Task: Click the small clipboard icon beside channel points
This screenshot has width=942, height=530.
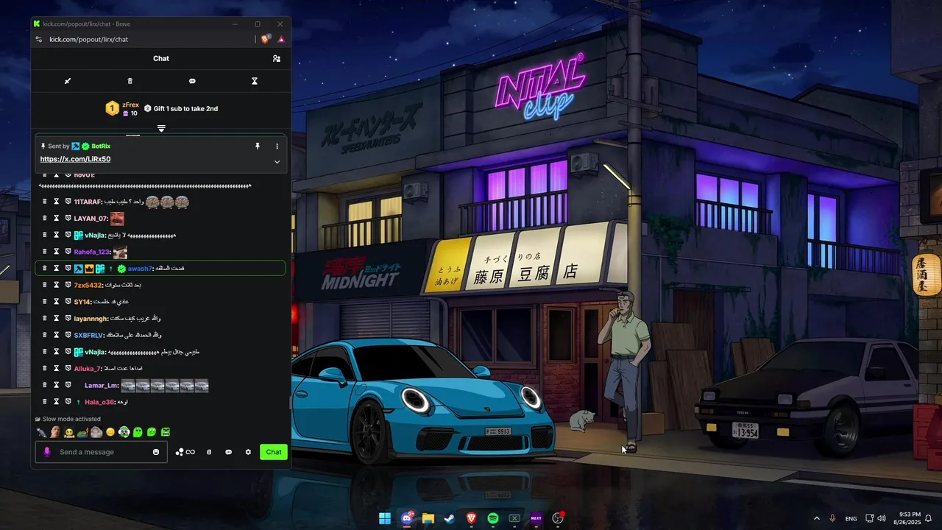Action: [x=209, y=452]
